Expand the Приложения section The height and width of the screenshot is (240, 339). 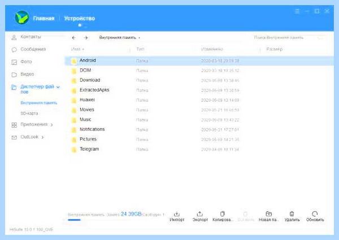(x=51, y=125)
